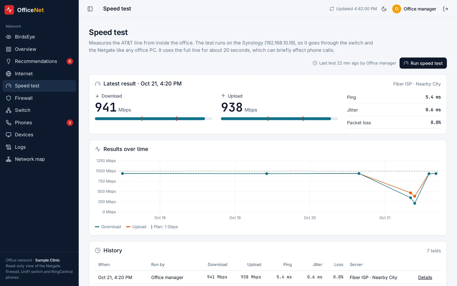The width and height of the screenshot is (457, 286).
Task: Click the Office manager account name
Action: tap(420, 9)
